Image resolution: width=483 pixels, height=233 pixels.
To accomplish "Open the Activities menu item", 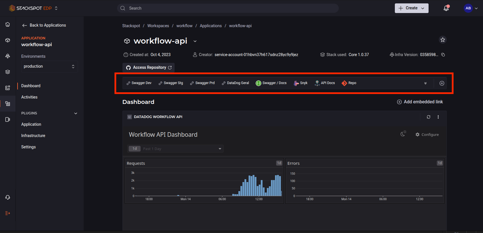I will click(x=29, y=97).
